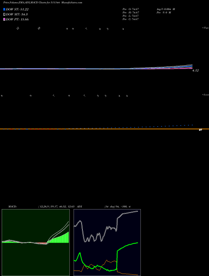Click the right end of the EMA price lines
The image size is (209, 276).
(x=191, y=66)
